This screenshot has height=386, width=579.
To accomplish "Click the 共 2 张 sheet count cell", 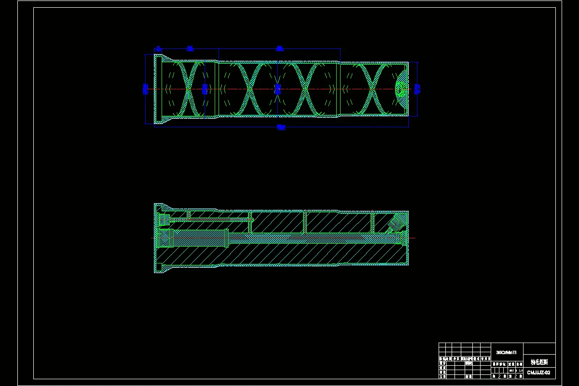I will tap(499, 376).
